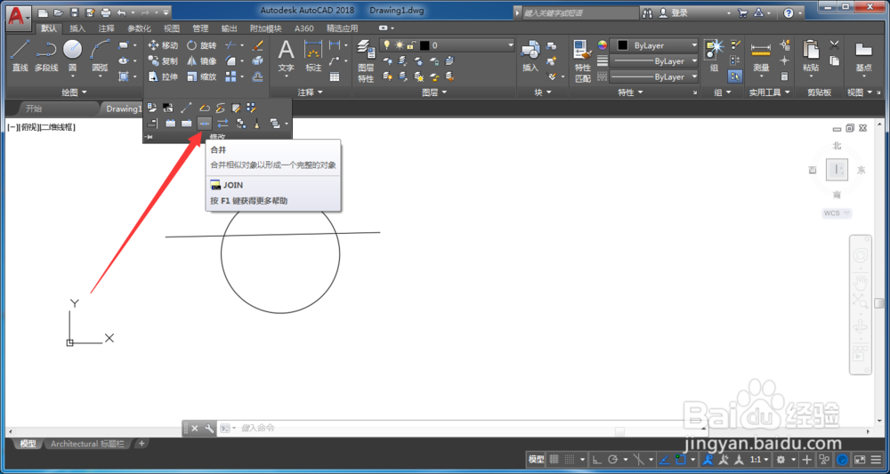Open the annotation scale 1:1 dropdown
This screenshot has height=474, width=890.
(x=759, y=459)
